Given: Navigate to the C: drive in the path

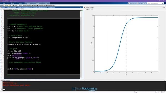Looking at the screenshot, I should pos(12,5).
